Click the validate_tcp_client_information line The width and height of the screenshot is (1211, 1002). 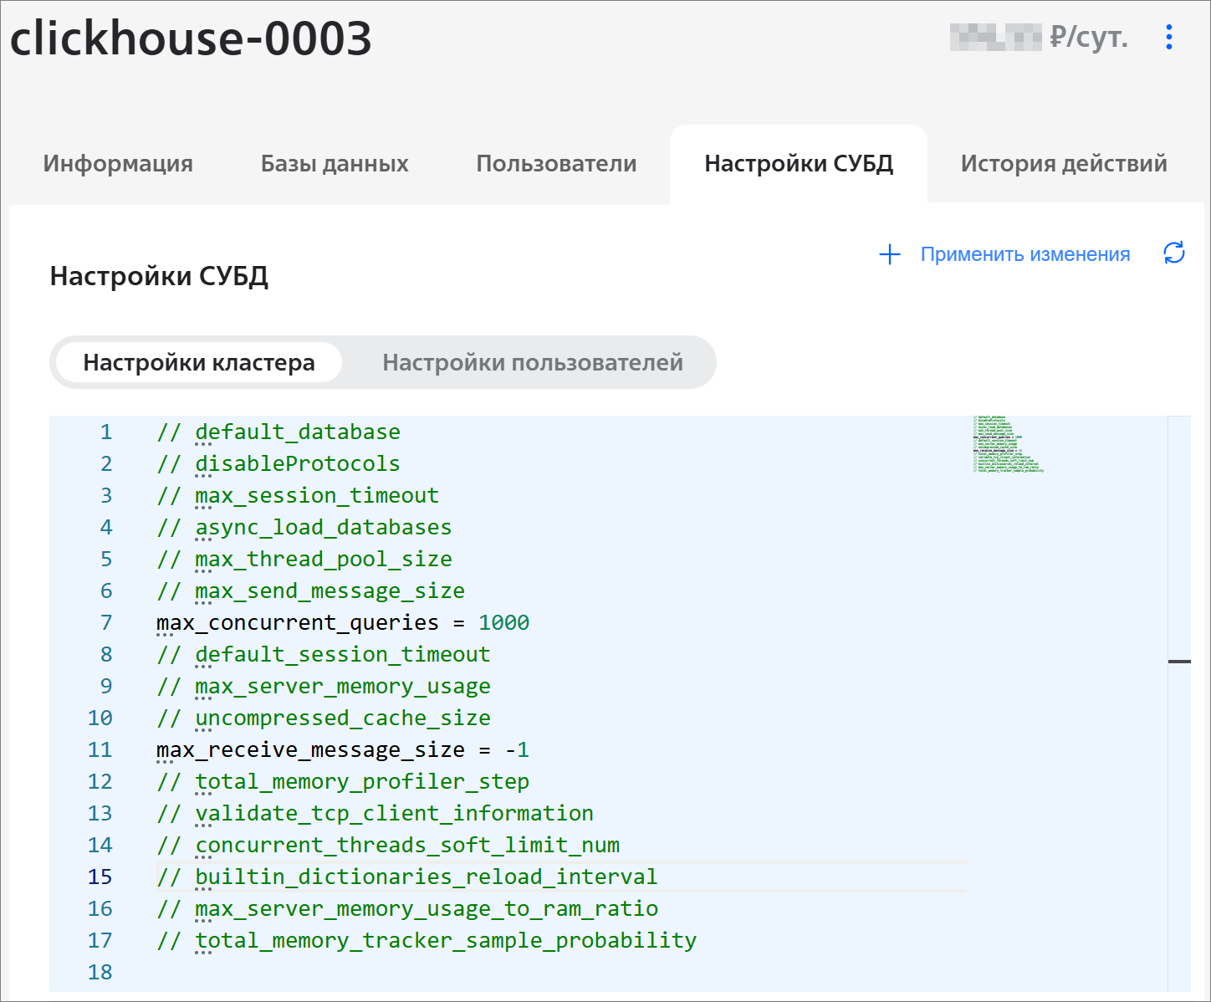375,814
